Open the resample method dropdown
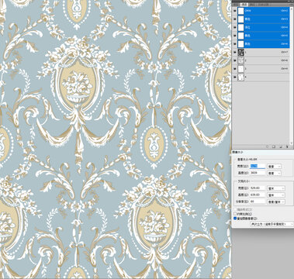The image size is (294, 279). point(272,224)
